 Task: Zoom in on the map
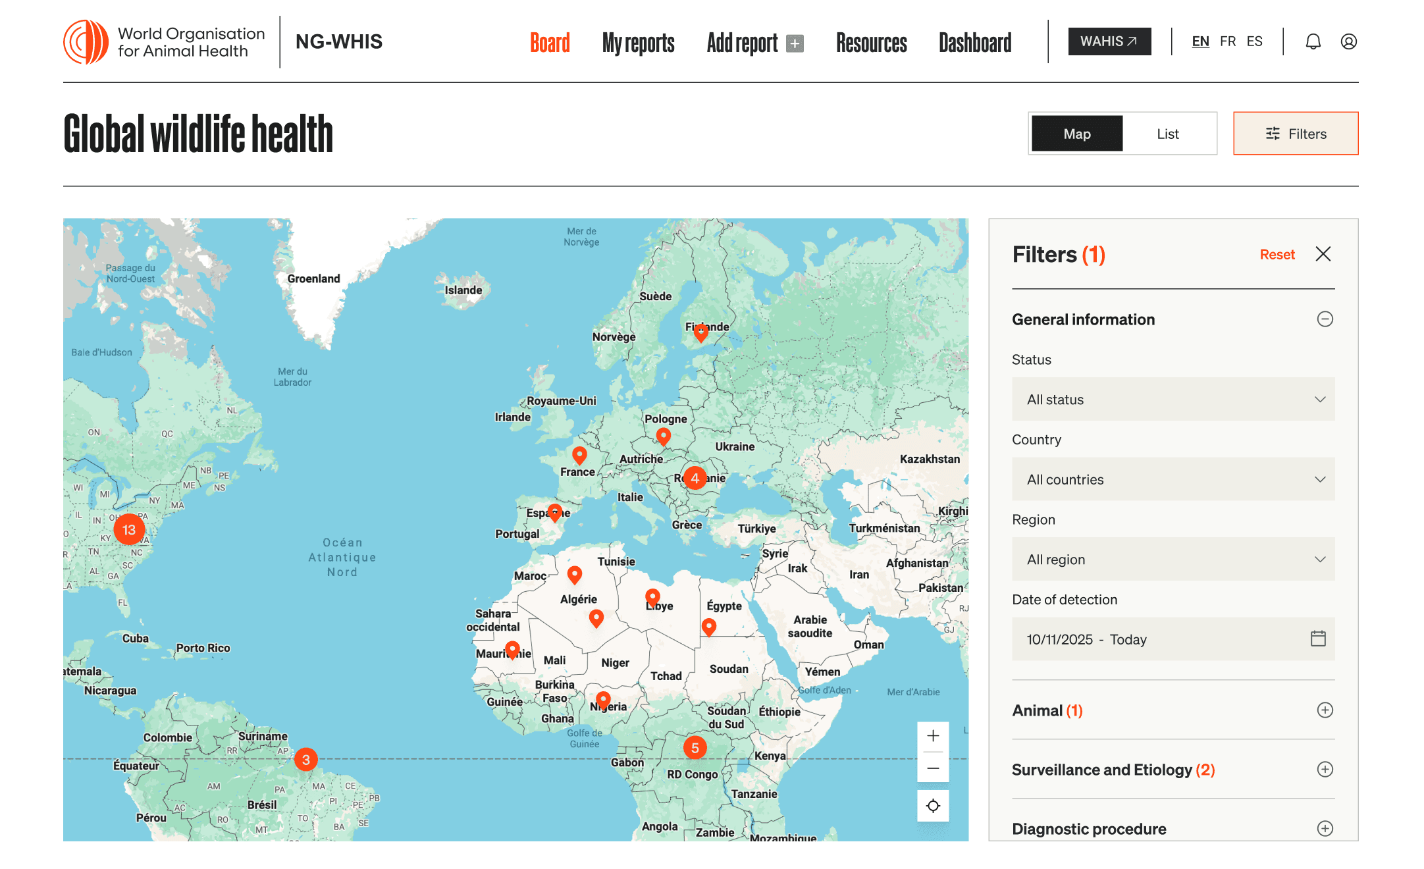coord(933,736)
